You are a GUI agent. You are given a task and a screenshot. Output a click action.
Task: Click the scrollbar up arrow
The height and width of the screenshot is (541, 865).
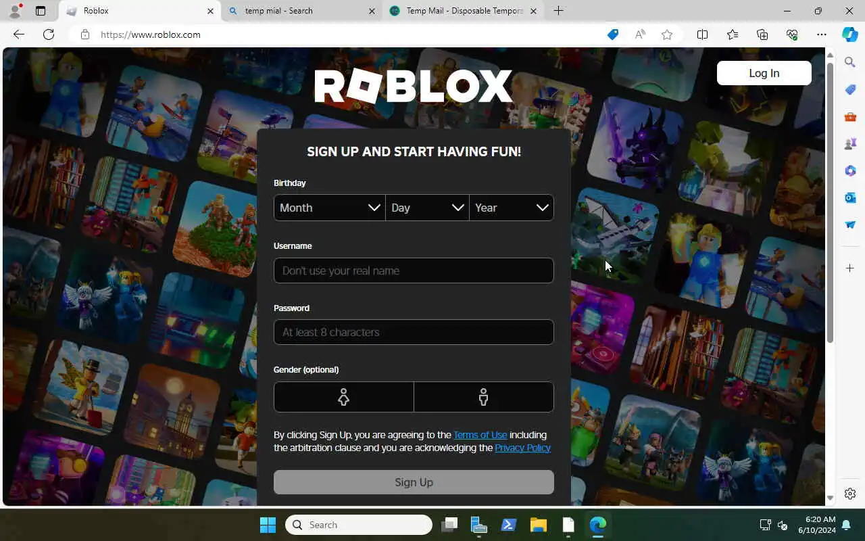coord(831,55)
